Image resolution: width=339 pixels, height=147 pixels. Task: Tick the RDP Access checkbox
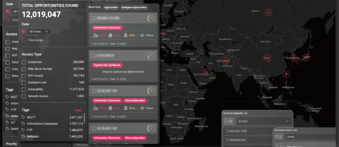coord(24,76)
